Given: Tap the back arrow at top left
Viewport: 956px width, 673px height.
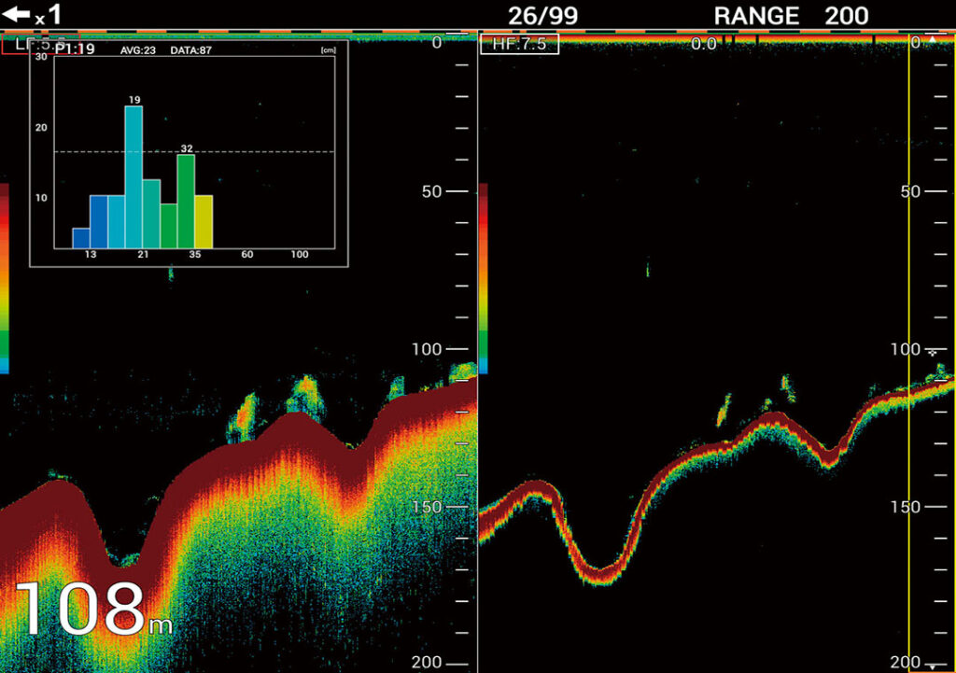Looking at the screenshot, I should (x=17, y=14).
